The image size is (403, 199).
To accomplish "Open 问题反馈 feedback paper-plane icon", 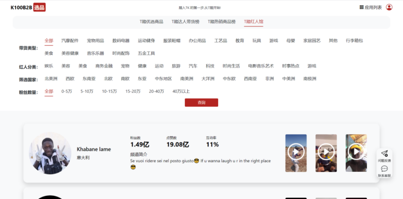I will point(384,153).
